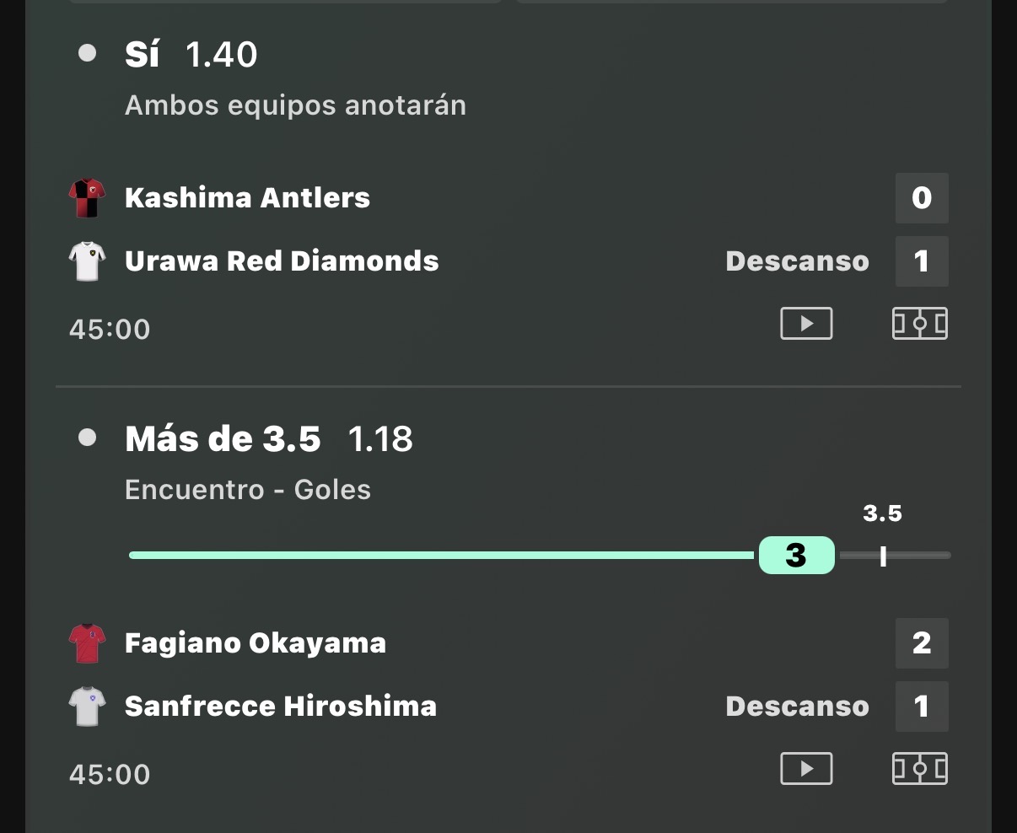Click the Fagiano Okayama jersey icon
Image resolution: width=1017 pixels, height=833 pixels.
pyautogui.click(x=87, y=643)
